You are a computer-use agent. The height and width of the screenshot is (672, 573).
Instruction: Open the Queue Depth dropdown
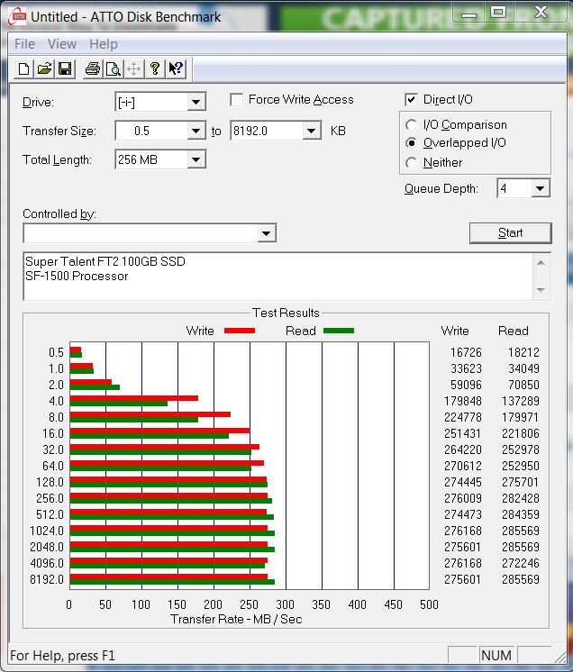click(x=540, y=188)
